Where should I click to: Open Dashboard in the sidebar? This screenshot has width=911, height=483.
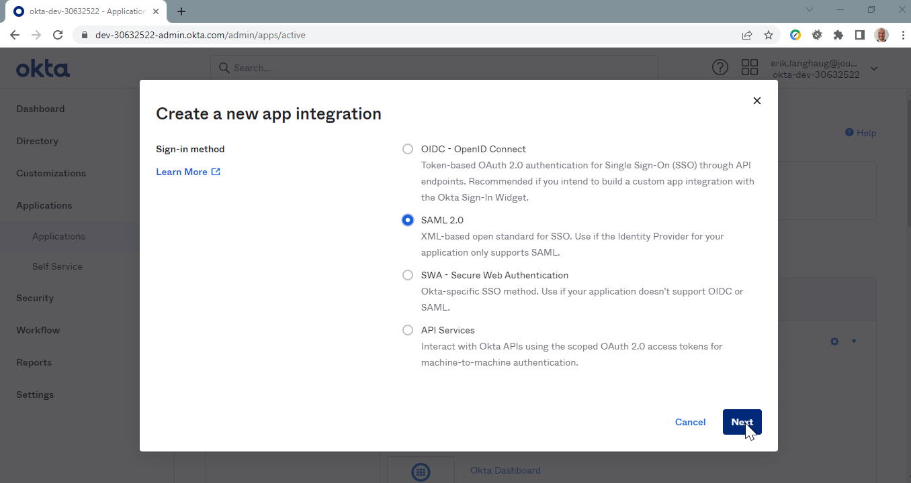click(40, 109)
